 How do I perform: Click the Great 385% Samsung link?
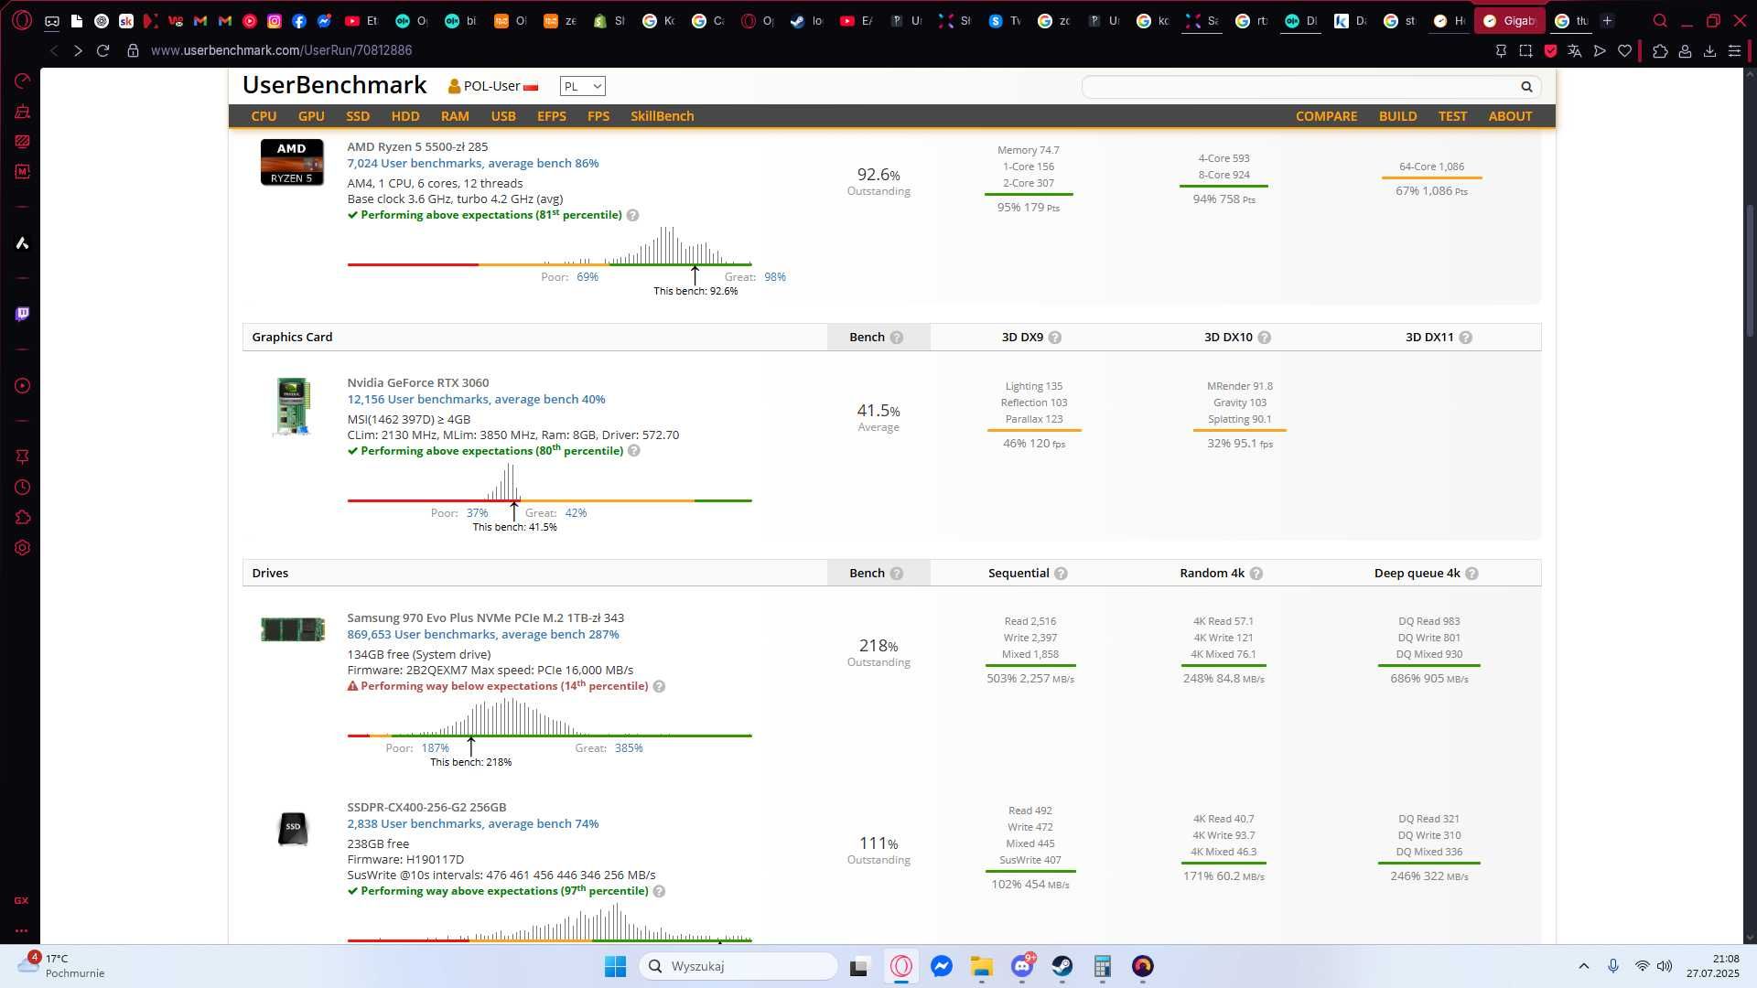click(x=629, y=748)
